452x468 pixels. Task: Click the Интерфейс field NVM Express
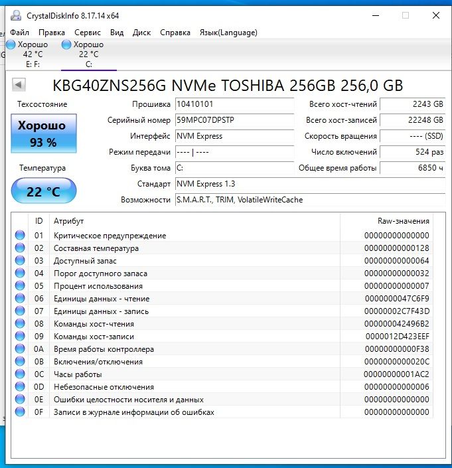pyautogui.click(x=234, y=136)
